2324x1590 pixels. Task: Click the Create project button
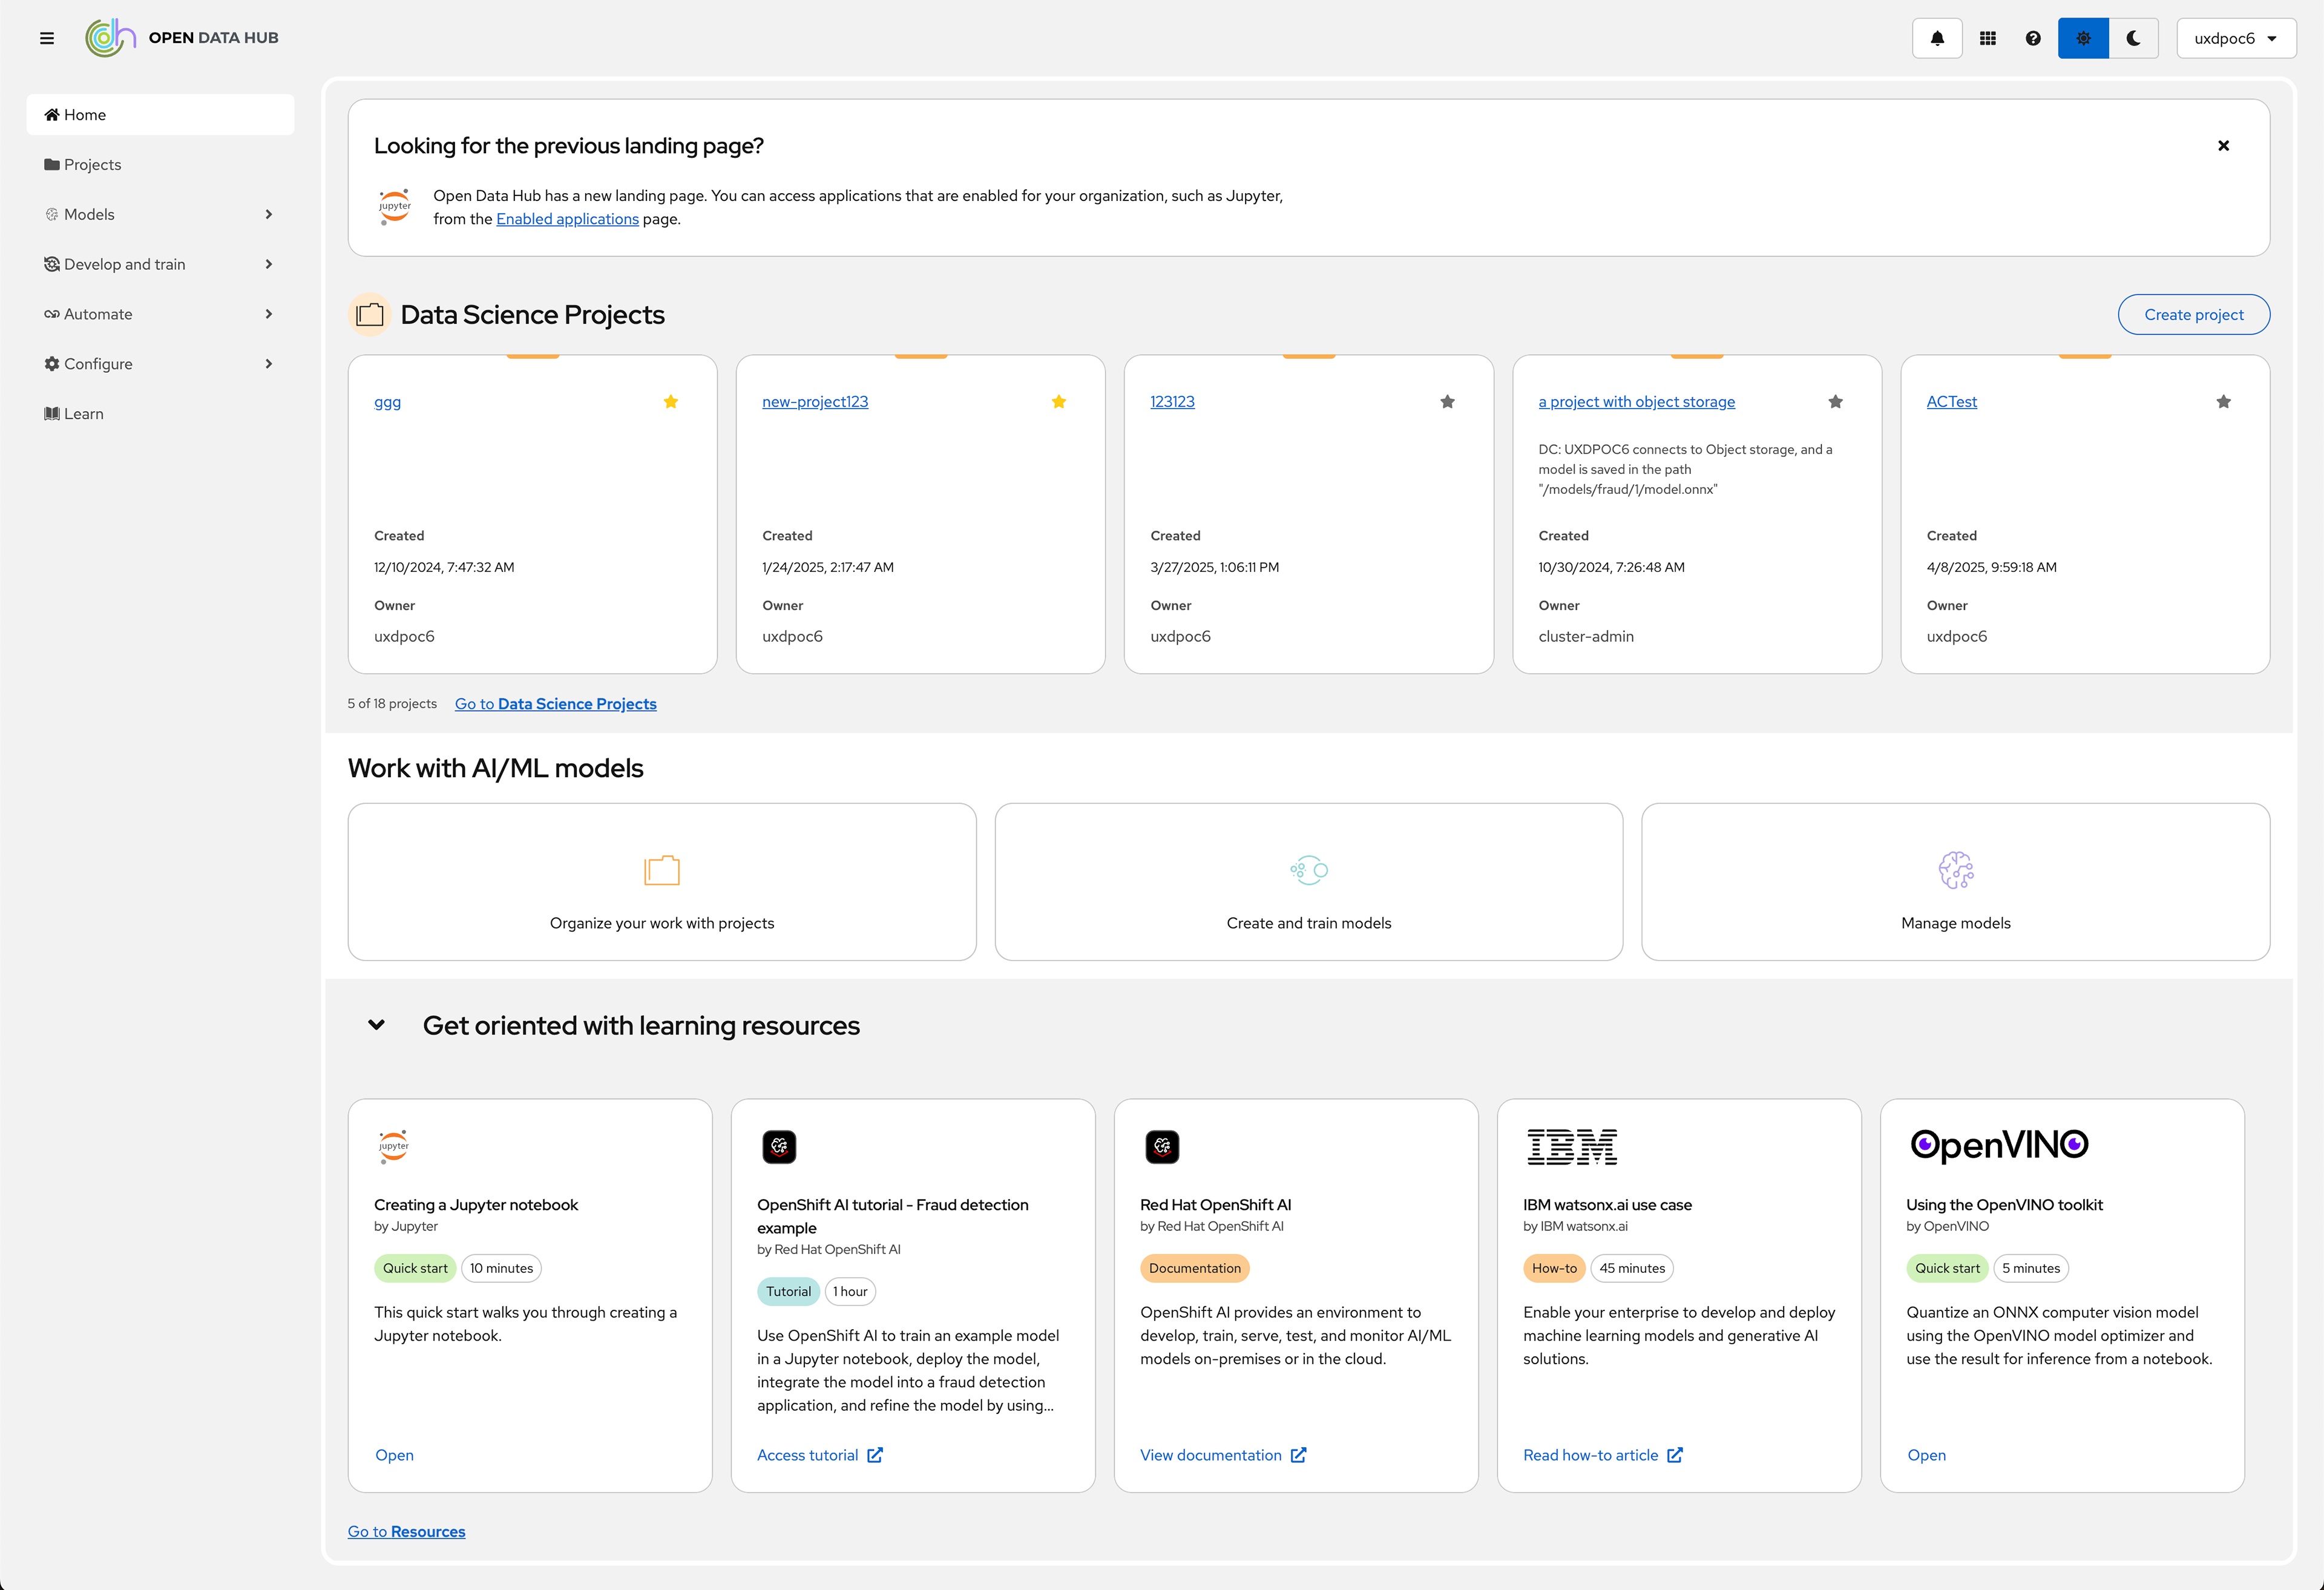[x=2193, y=315]
